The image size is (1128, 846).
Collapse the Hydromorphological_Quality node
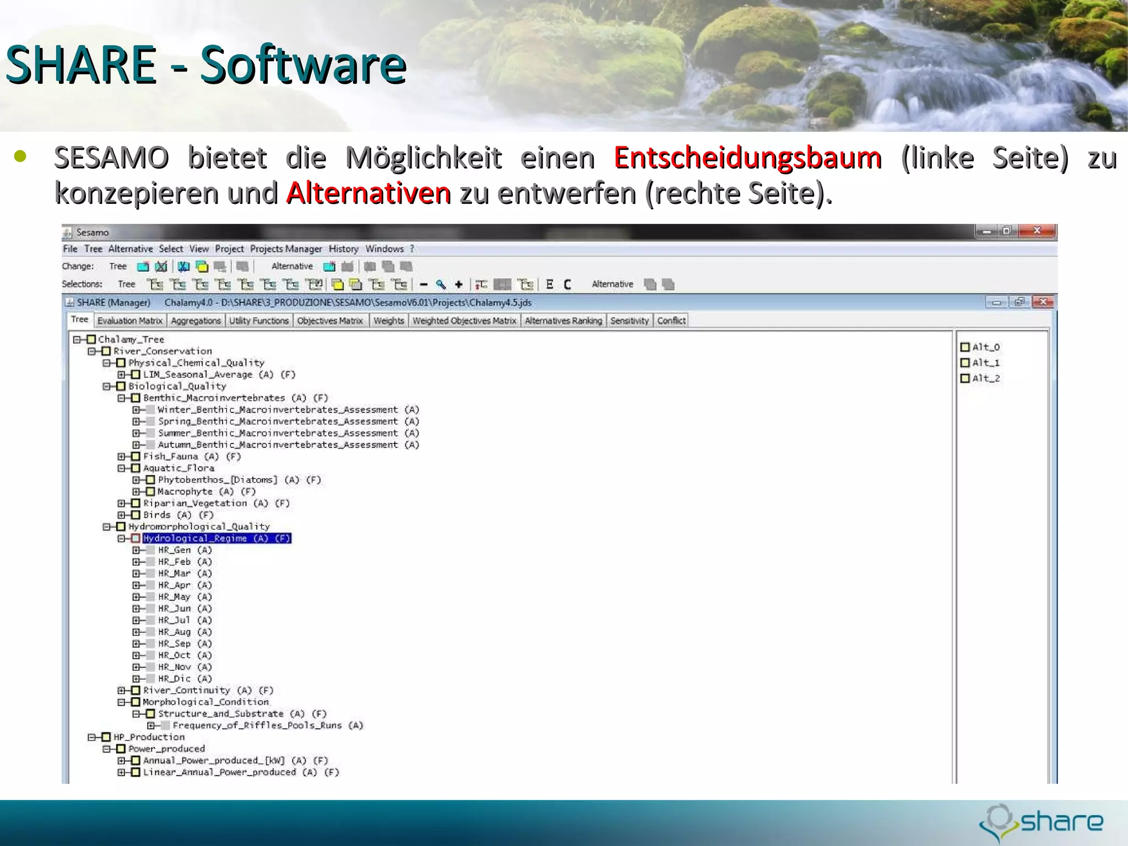pos(106,527)
